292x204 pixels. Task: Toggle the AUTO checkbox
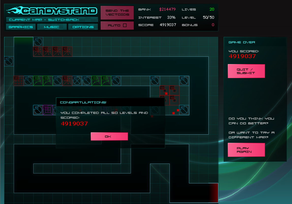tap(125, 25)
